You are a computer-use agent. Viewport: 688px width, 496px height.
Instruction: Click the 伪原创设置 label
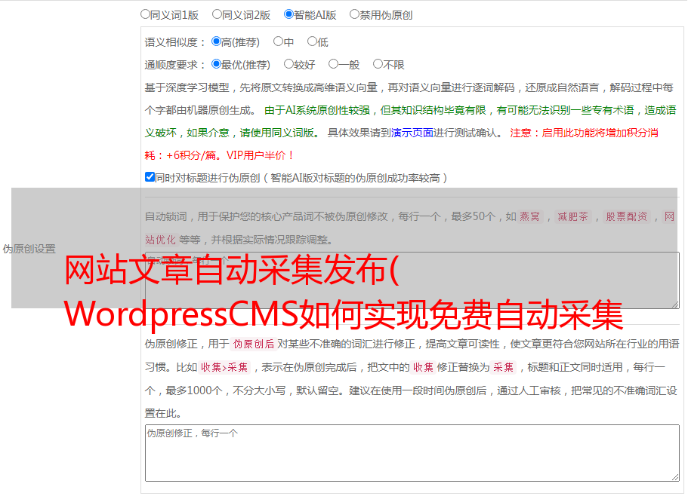point(29,249)
